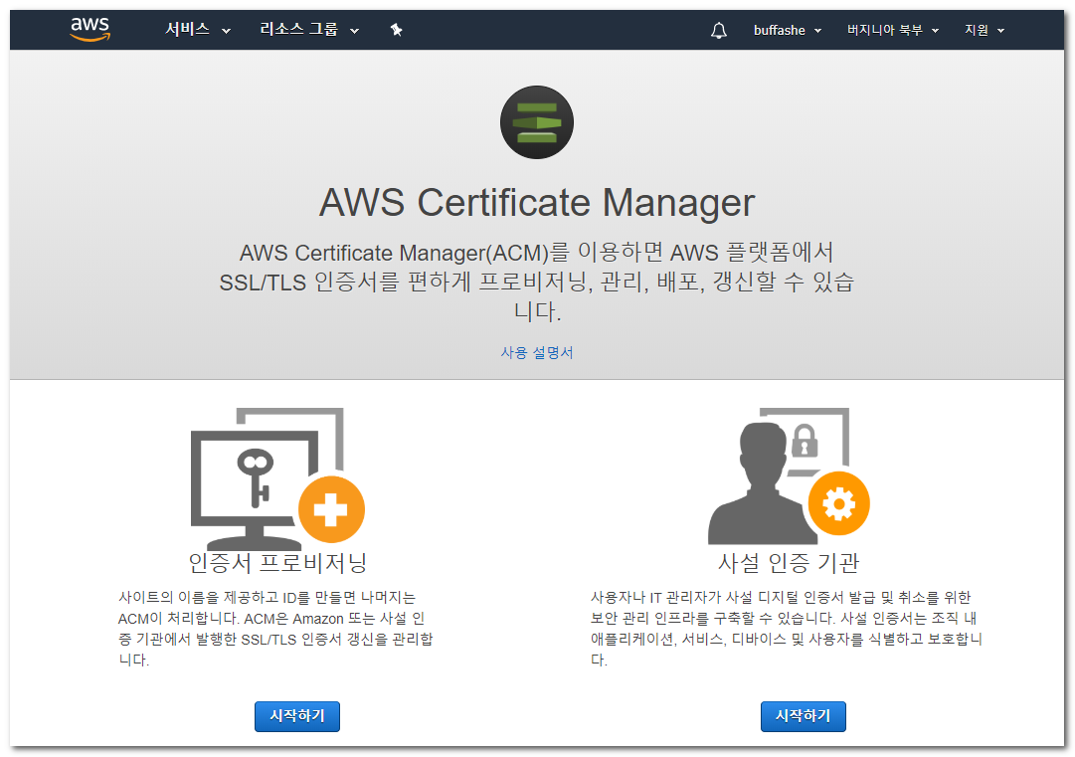
Task: Click the chevron next to 서비스
Action: pyautogui.click(x=226, y=31)
